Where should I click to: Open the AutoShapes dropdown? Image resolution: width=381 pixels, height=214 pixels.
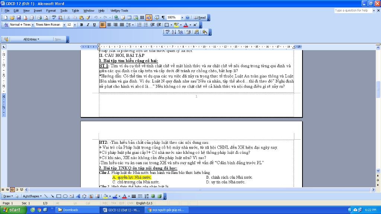(x=32, y=196)
